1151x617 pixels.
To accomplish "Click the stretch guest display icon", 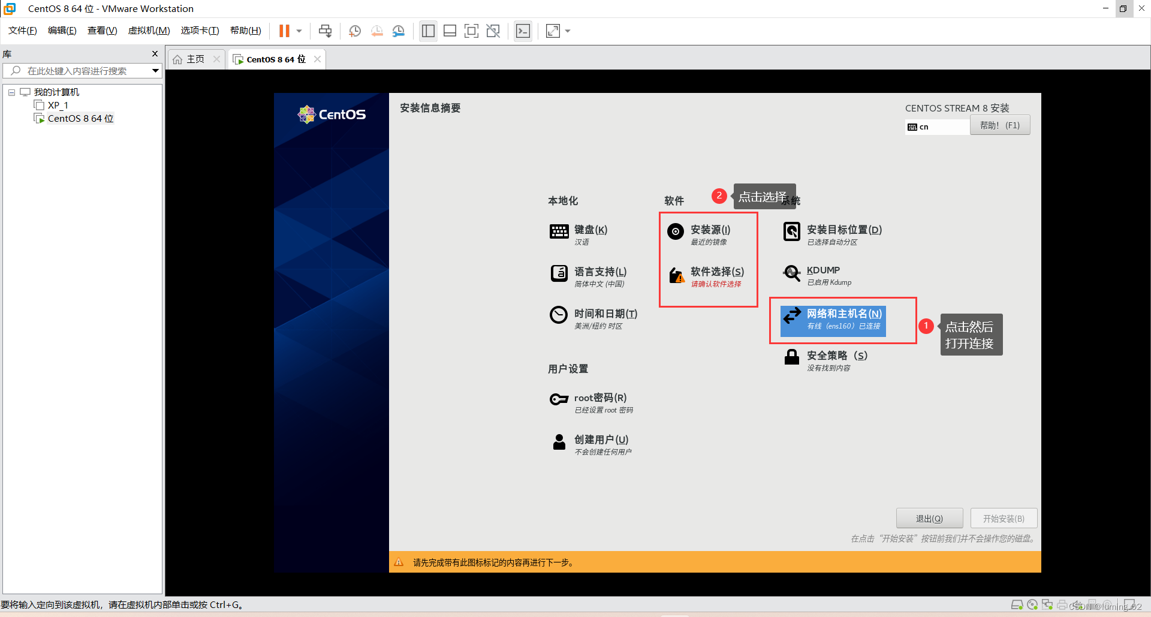I will click(x=553, y=31).
